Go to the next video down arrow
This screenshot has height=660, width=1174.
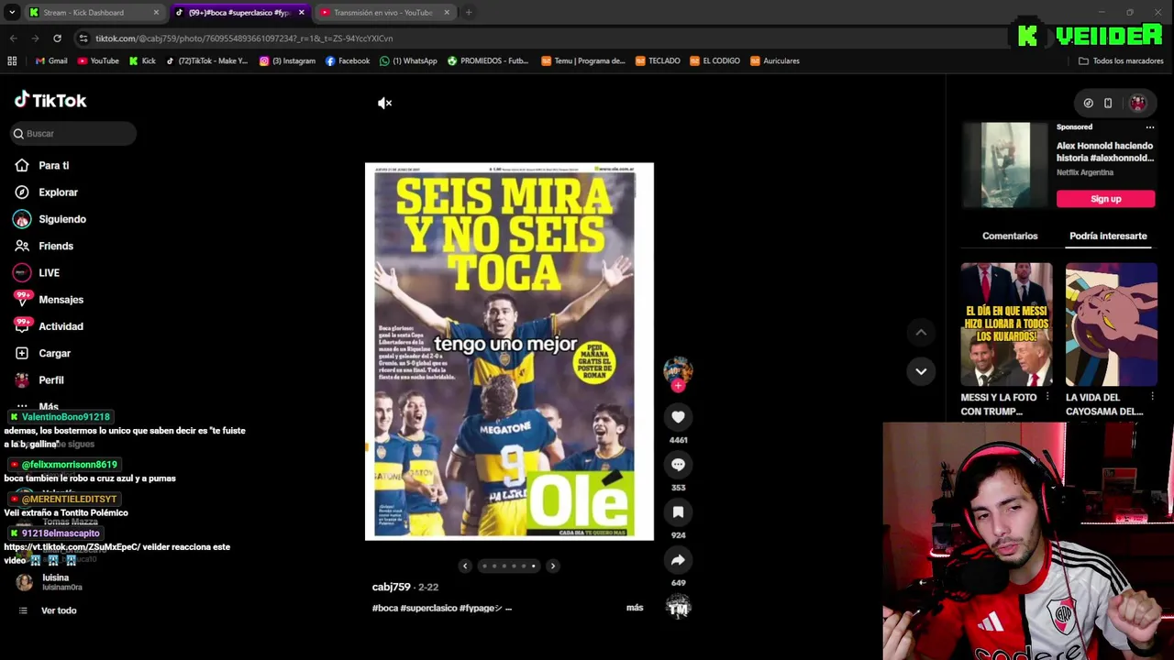921,371
